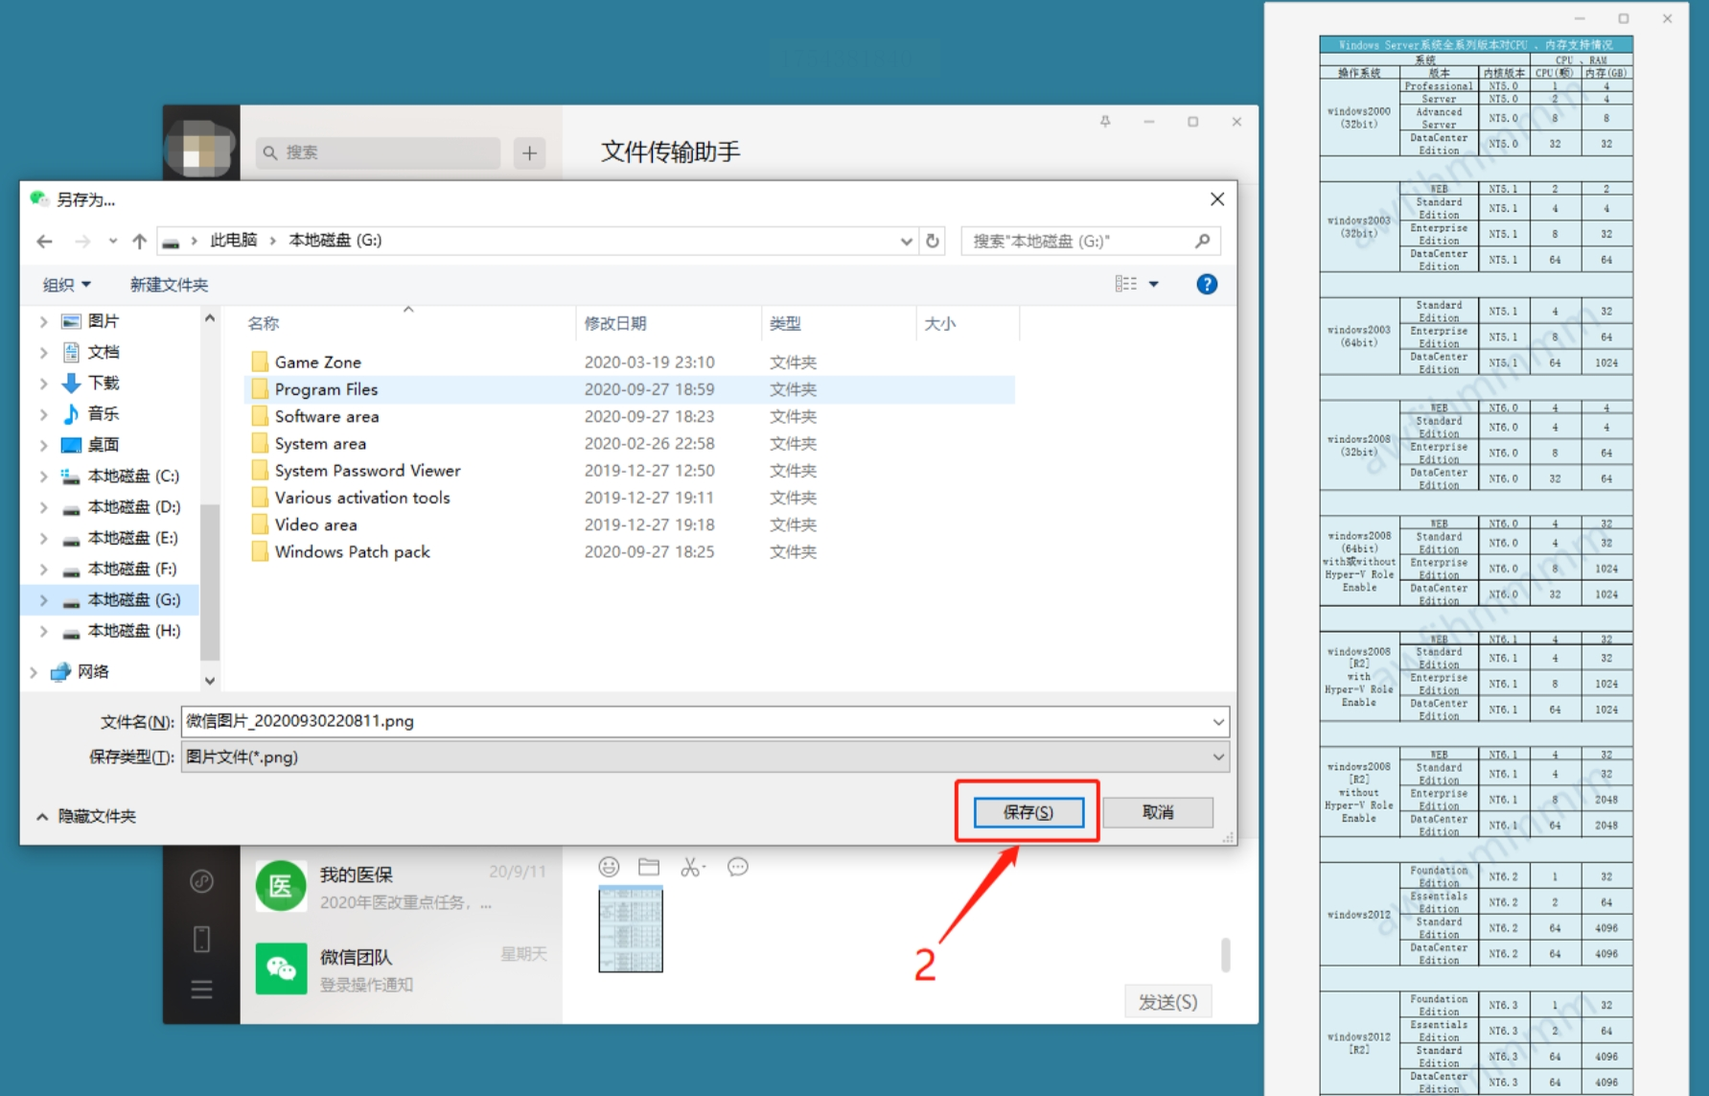Click the plus icon next to search
The height and width of the screenshot is (1096, 1709).
(530, 153)
